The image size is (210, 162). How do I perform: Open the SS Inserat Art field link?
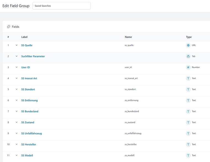pyautogui.click(x=29, y=78)
